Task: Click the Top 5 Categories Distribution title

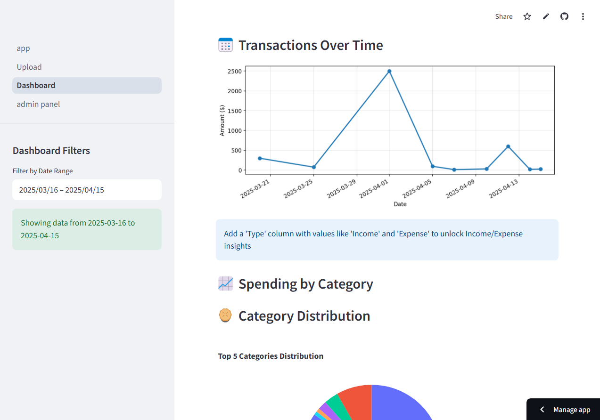Action: point(271,356)
